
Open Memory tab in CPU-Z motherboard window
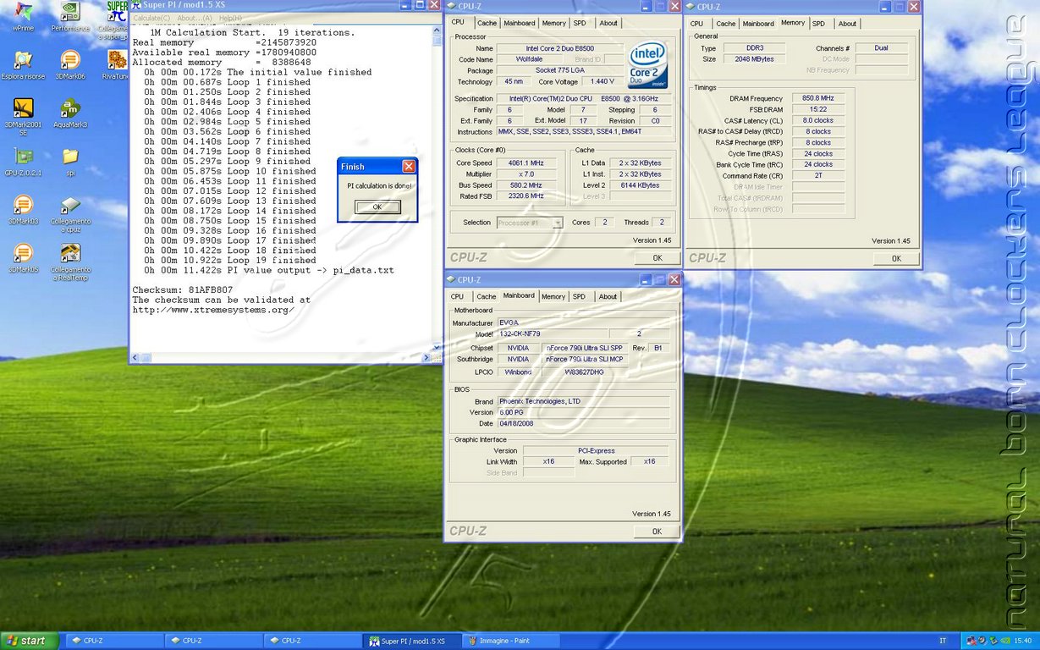(x=553, y=297)
